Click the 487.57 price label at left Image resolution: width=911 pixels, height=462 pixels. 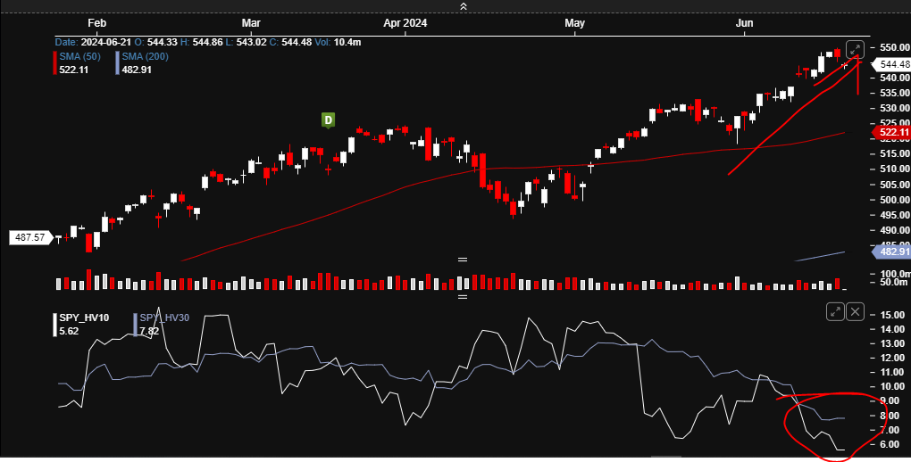click(30, 237)
